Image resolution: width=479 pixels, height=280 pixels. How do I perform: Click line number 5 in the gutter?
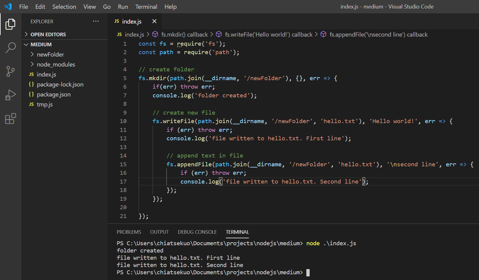(x=125, y=78)
